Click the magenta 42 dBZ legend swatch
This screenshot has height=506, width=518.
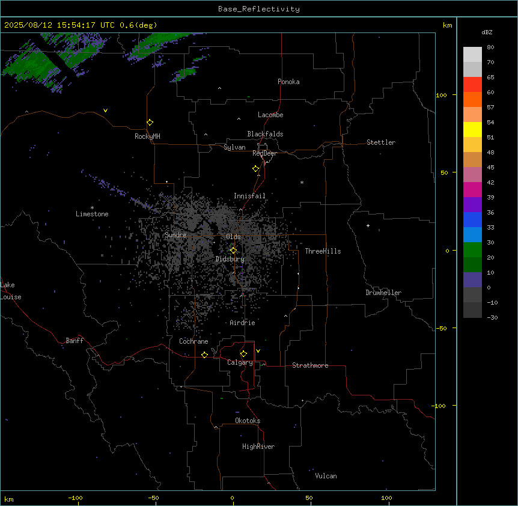click(x=472, y=189)
